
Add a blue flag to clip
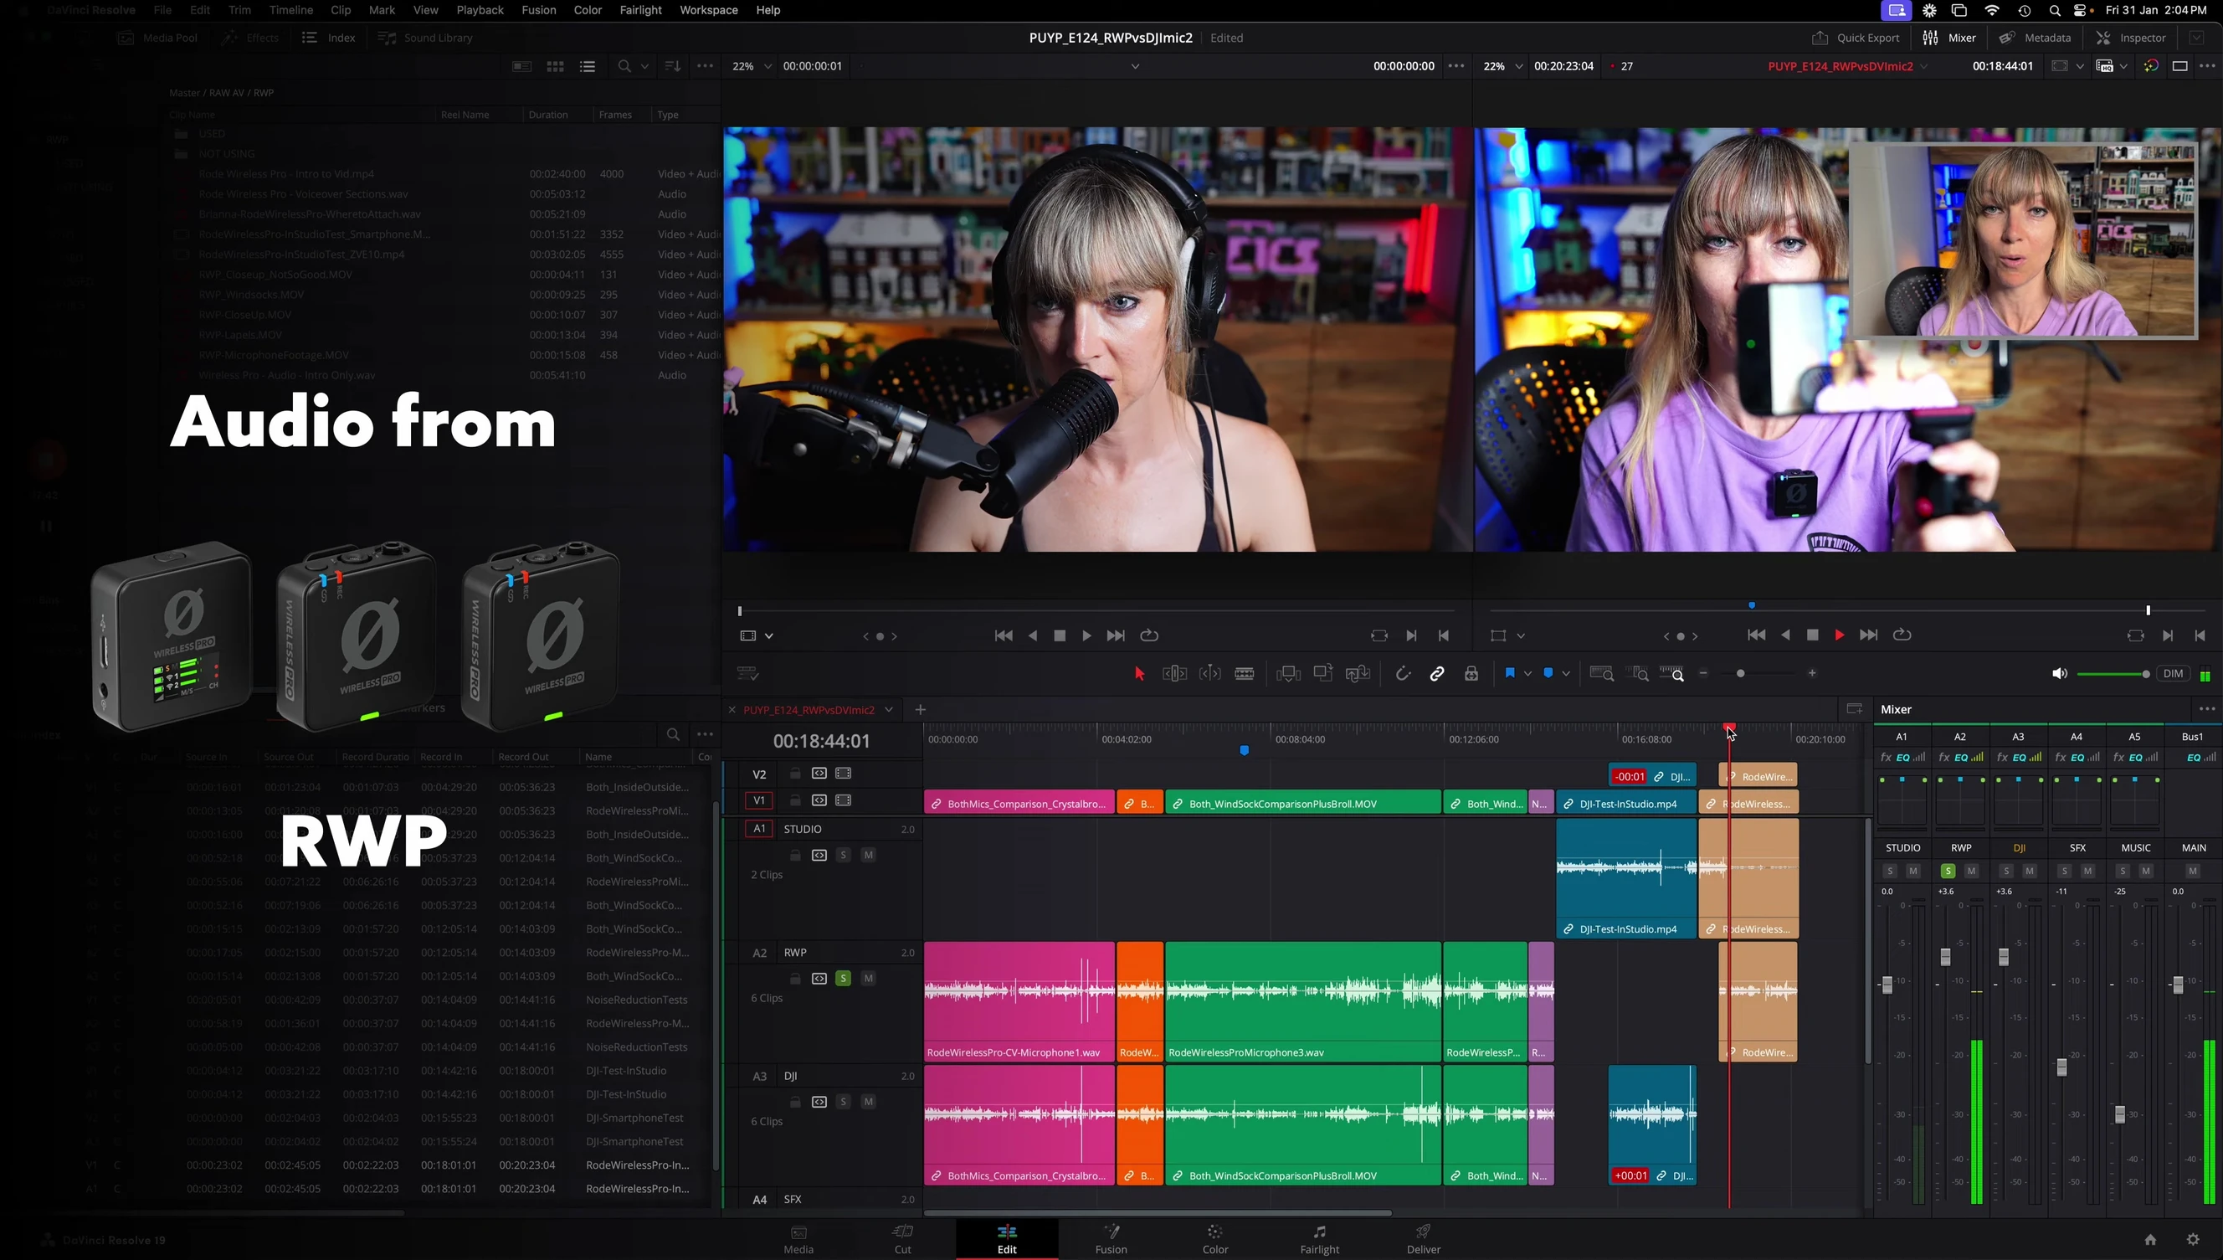click(x=1509, y=673)
